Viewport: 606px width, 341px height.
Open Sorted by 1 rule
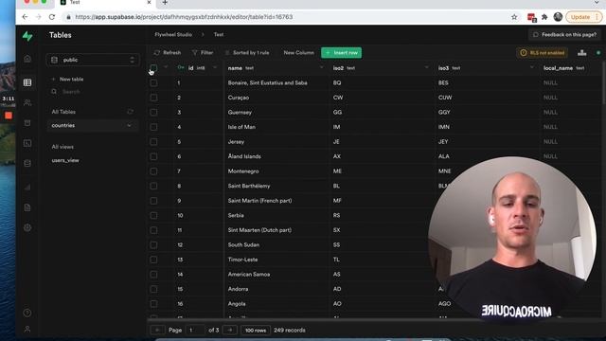pos(247,53)
